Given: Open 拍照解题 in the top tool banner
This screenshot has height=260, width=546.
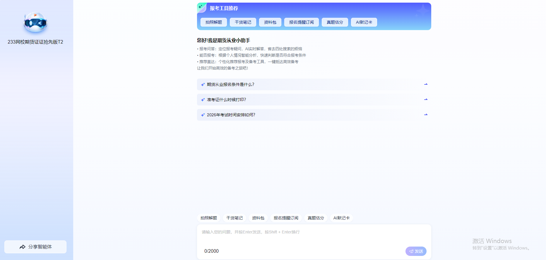Looking at the screenshot, I should (x=214, y=22).
